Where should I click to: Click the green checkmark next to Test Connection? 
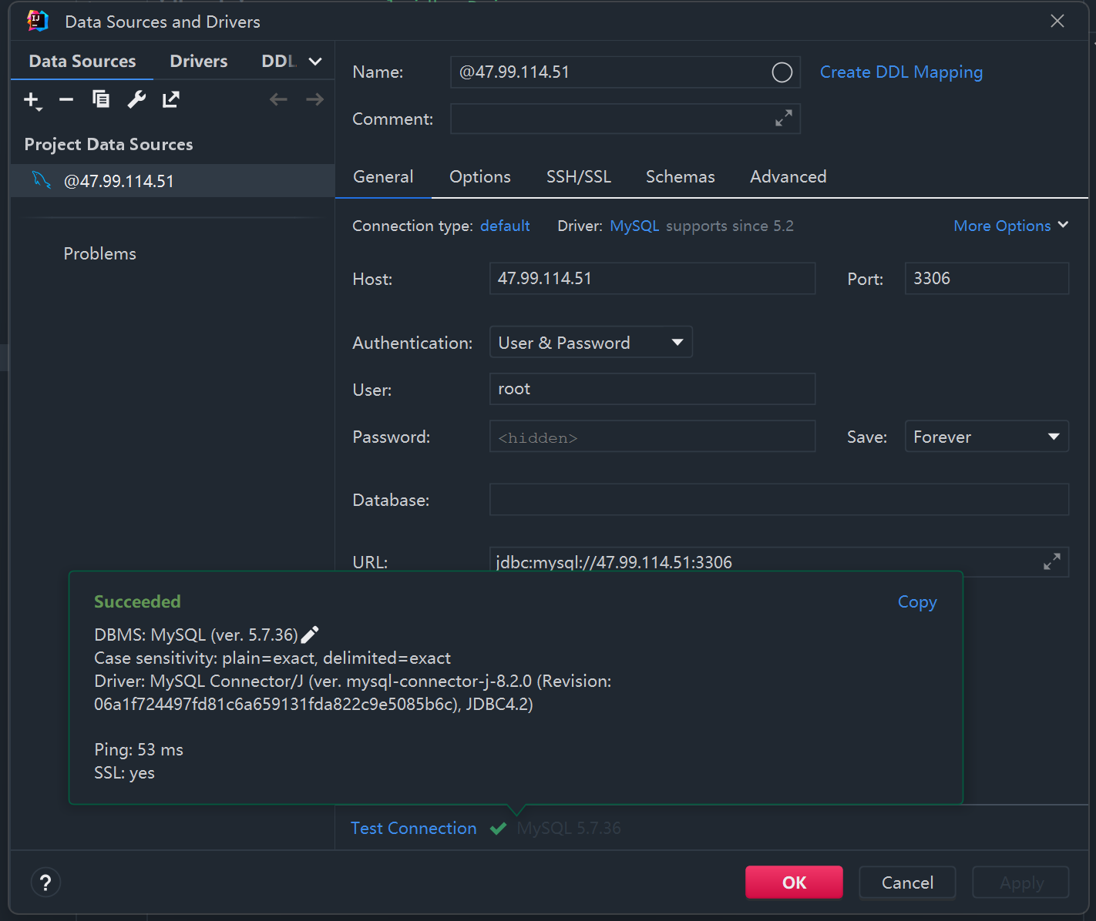pos(499,829)
